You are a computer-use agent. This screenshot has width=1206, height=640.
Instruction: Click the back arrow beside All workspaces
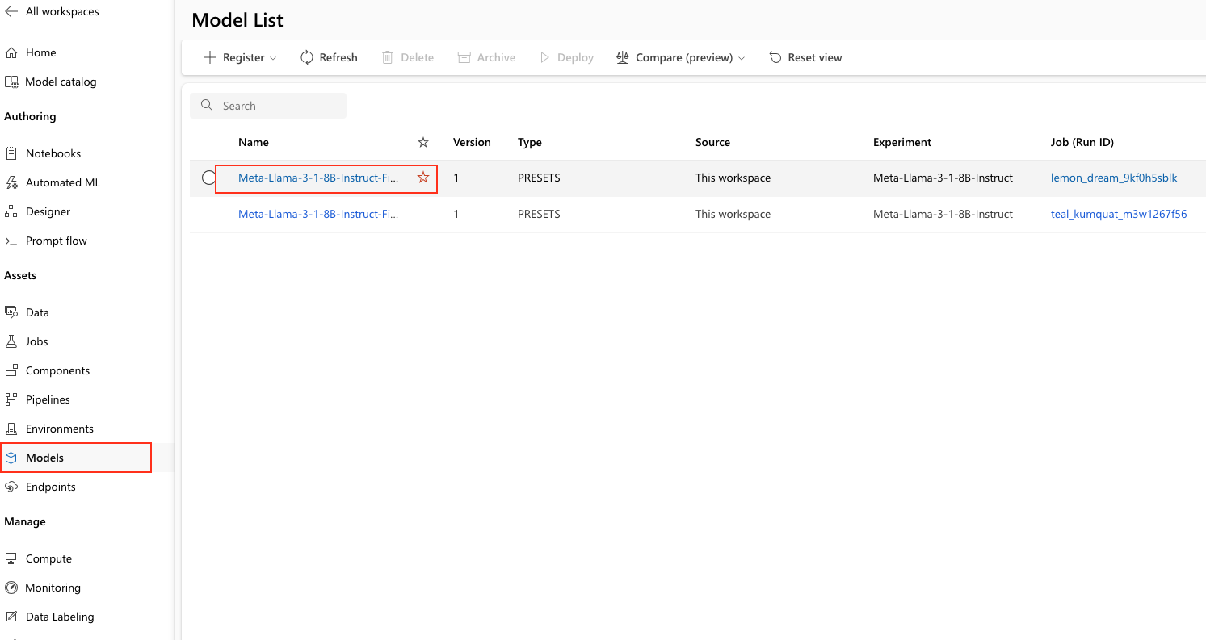11,12
